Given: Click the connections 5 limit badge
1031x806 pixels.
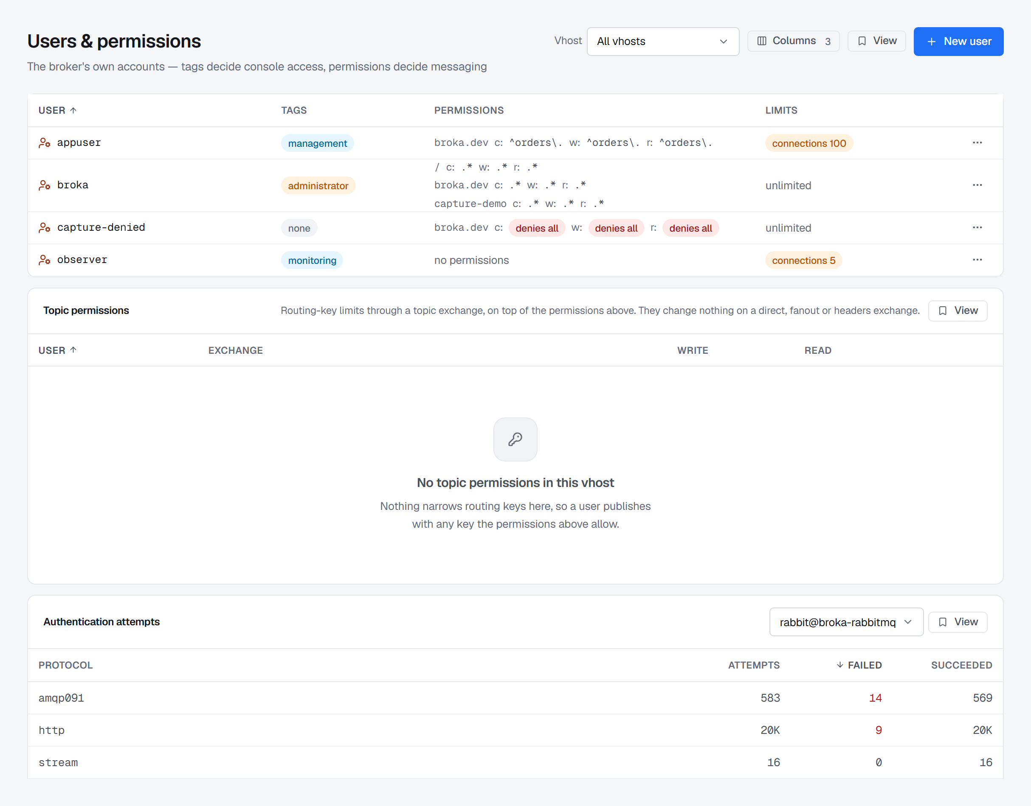Looking at the screenshot, I should pyautogui.click(x=803, y=260).
